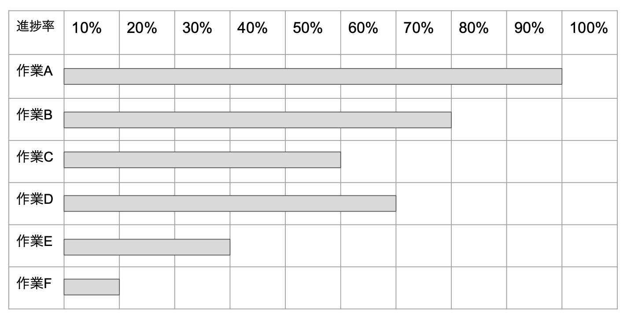Screen dimensions: 627x318
Task: Click the 100% column header
Action: [589, 29]
